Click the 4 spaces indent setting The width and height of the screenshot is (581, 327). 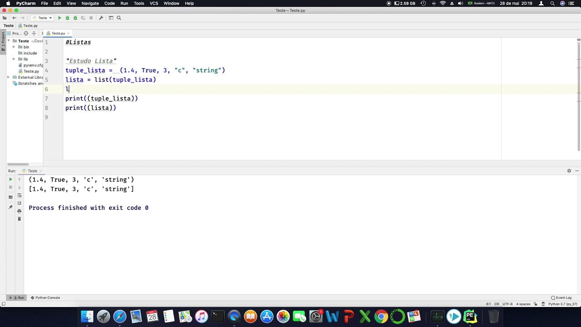pos(523,304)
